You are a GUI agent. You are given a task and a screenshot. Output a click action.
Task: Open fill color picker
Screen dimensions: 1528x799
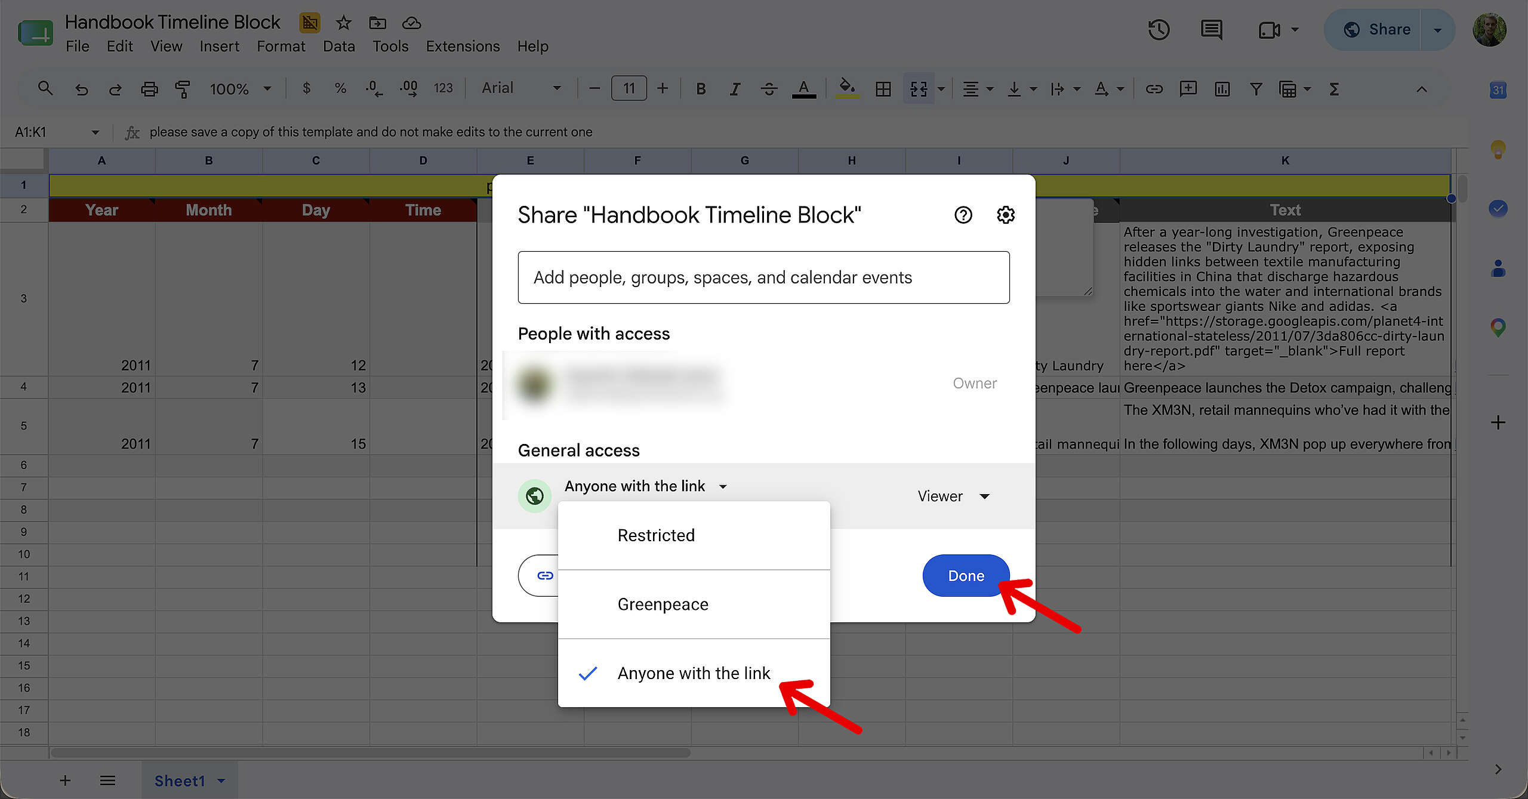(x=847, y=88)
